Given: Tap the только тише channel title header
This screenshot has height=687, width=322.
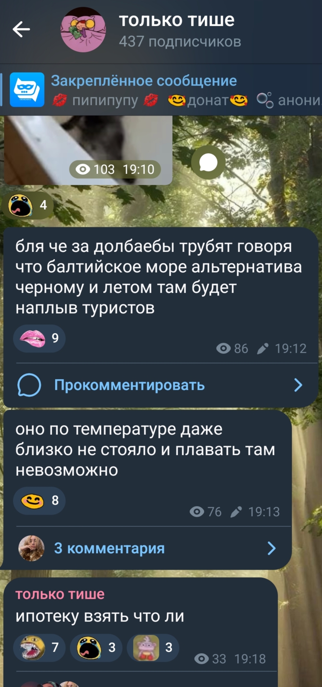Looking at the screenshot, I should tap(177, 20).
